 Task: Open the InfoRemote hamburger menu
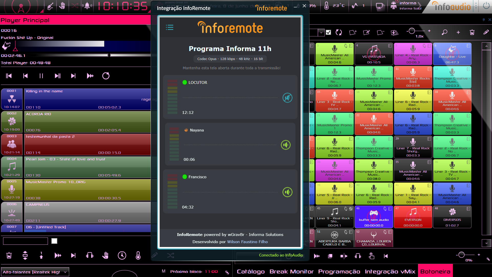coord(169,27)
